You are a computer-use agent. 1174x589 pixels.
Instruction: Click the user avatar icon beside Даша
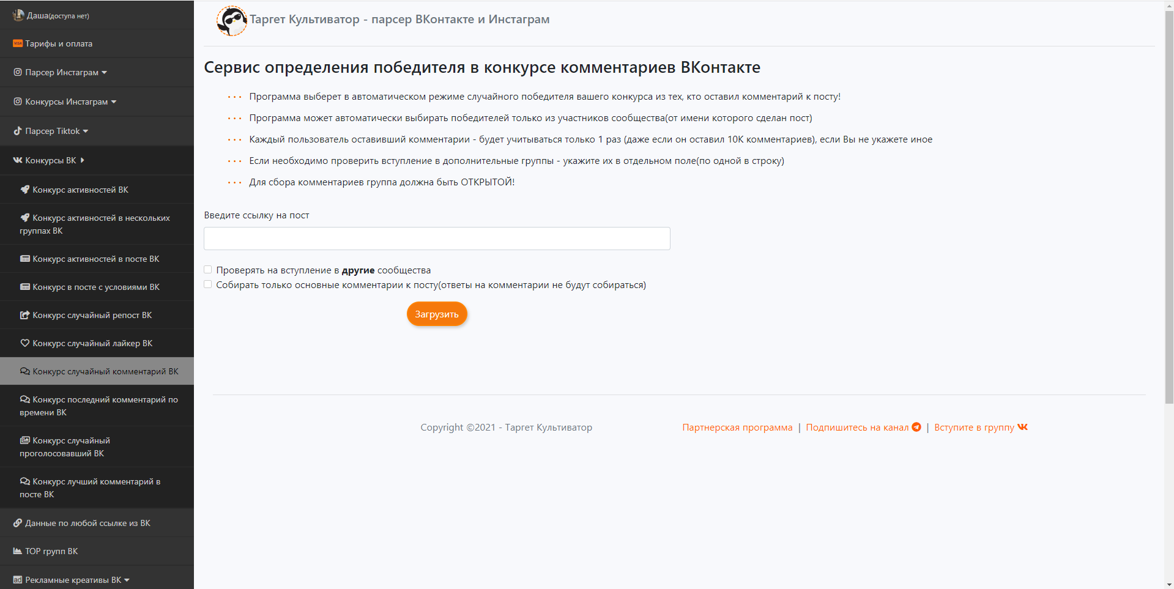[18, 15]
